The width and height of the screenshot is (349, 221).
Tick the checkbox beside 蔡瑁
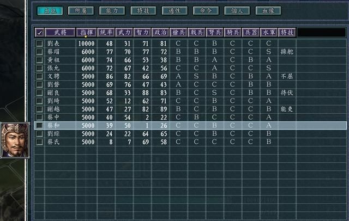tap(39, 51)
